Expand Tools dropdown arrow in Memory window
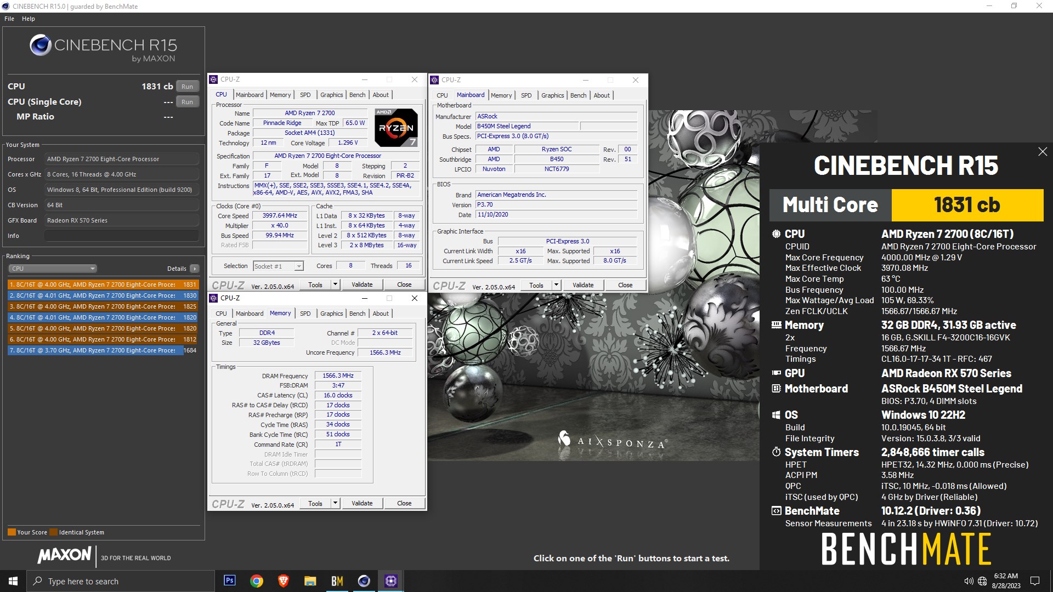Viewport: 1053px width, 592px height. 335,503
